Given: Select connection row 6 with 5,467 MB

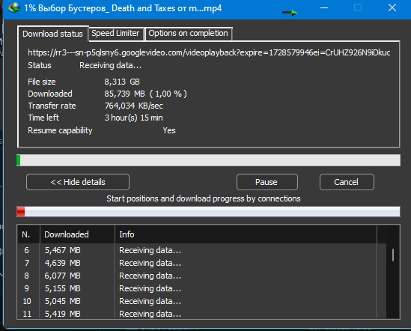Looking at the screenshot, I should (x=202, y=250).
